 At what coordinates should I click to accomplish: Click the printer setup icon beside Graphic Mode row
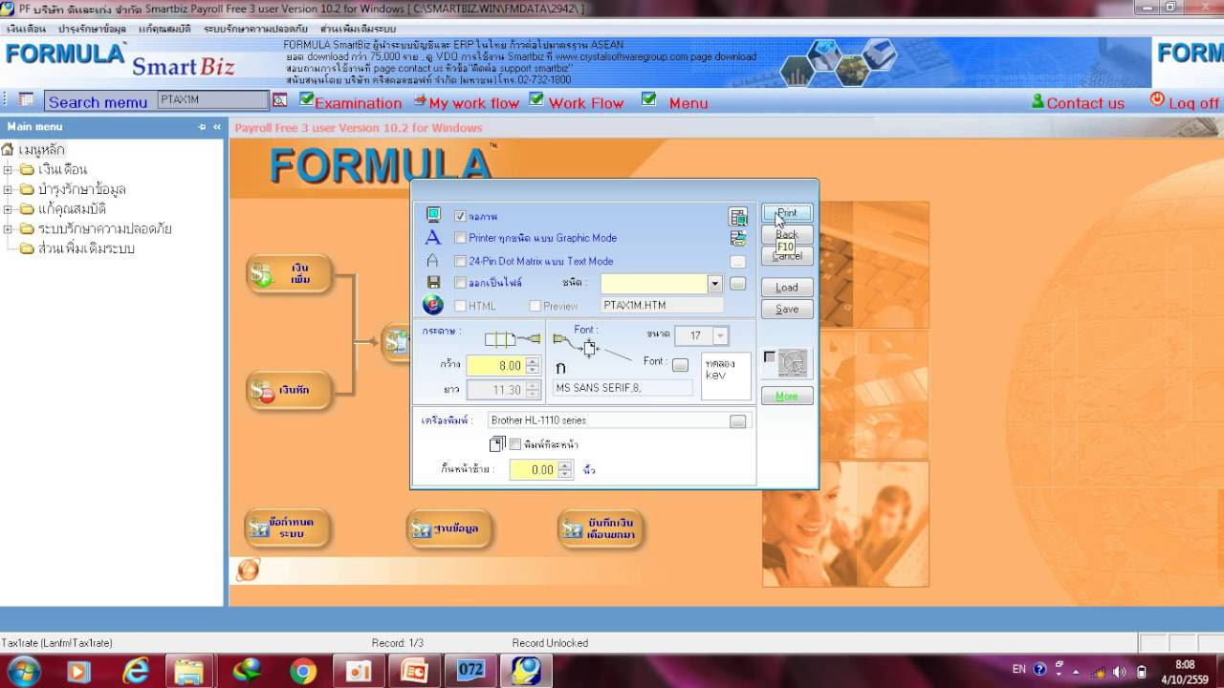coord(737,239)
